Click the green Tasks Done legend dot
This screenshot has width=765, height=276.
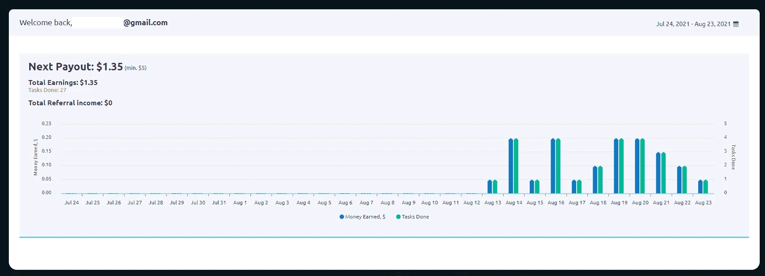398,217
